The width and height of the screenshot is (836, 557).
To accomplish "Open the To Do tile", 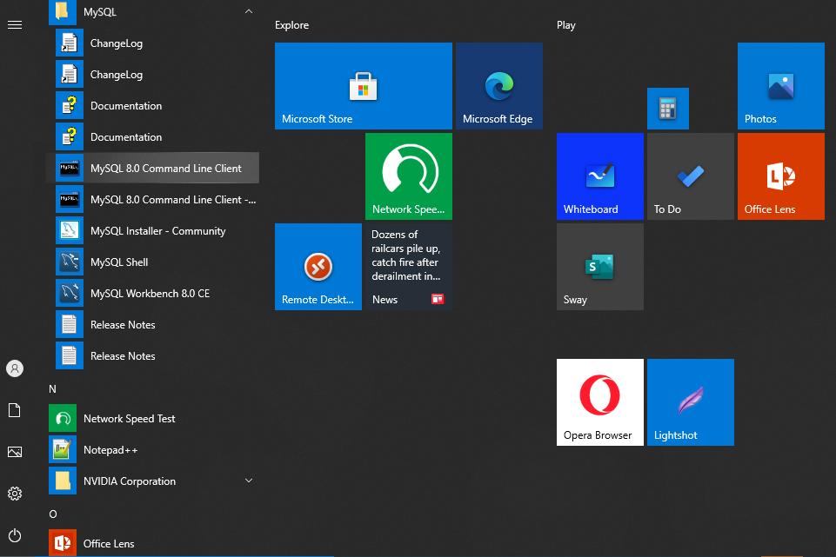I will pyautogui.click(x=690, y=176).
